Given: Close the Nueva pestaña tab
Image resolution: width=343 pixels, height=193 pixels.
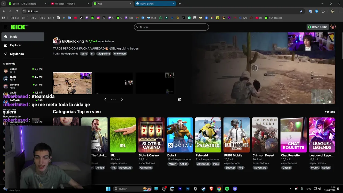Looking at the screenshot, I should coord(173,4).
